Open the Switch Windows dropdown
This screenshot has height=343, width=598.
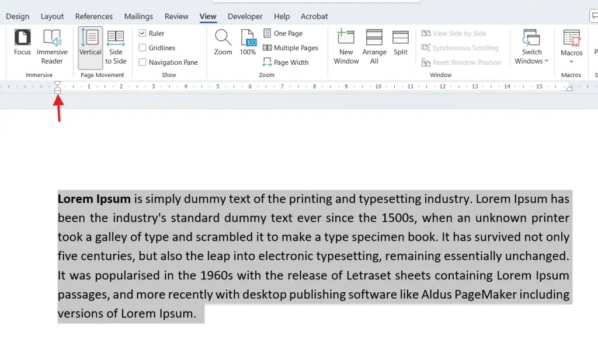531,46
